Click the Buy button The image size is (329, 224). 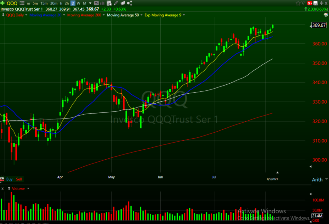[x=9, y=179]
